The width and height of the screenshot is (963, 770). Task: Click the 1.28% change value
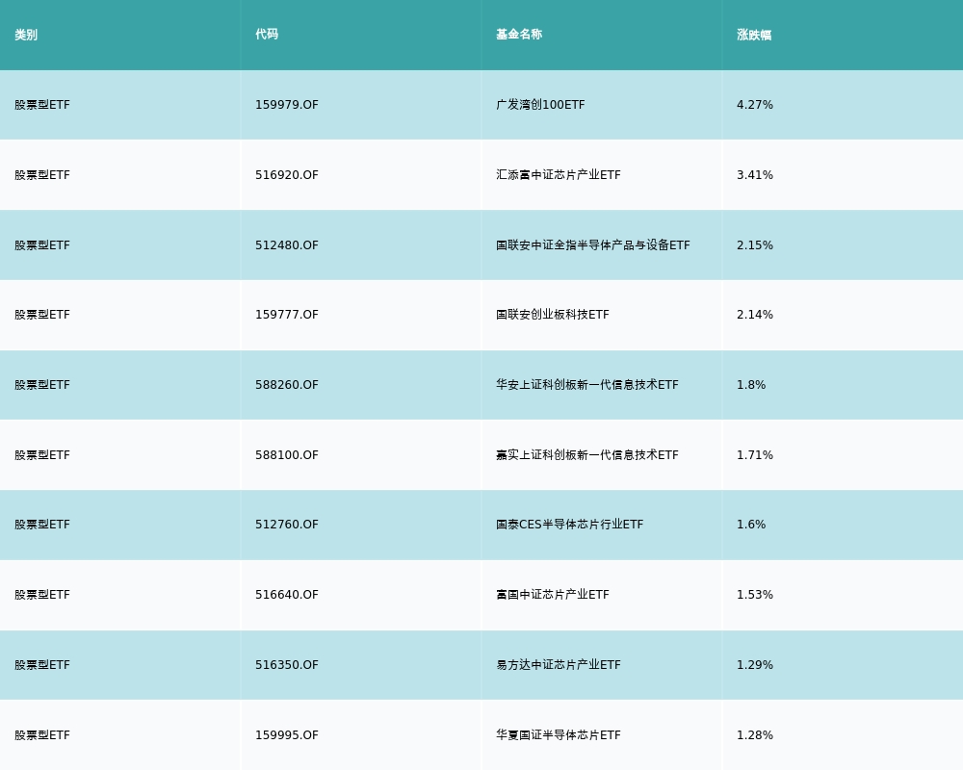coord(755,735)
